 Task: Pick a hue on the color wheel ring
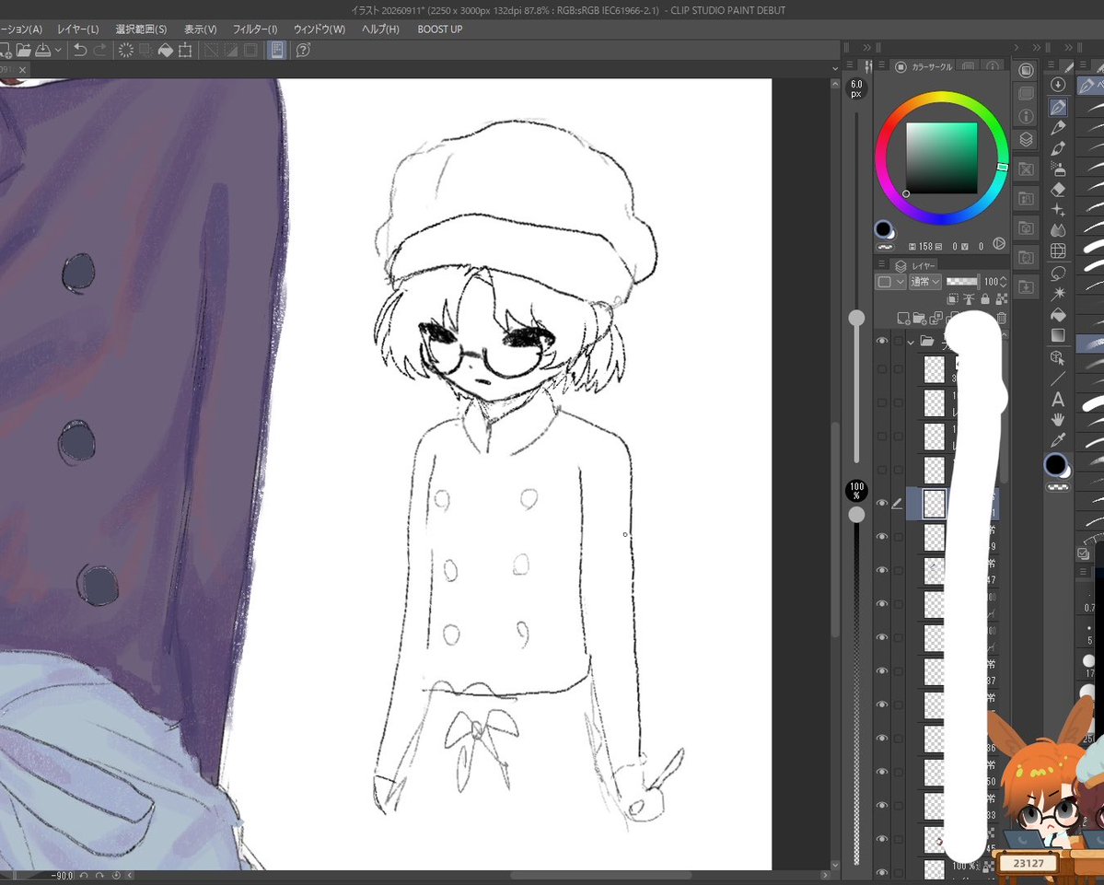[943, 99]
